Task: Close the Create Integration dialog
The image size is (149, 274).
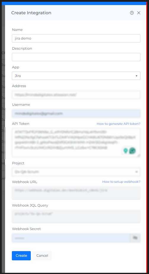Action: coord(139,13)
